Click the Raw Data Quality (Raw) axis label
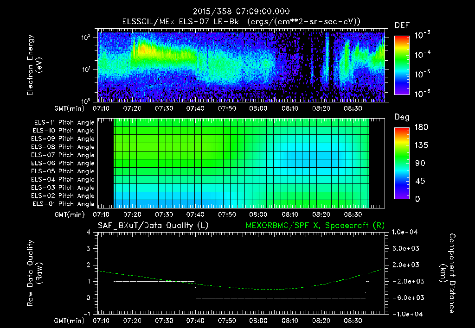 [x=34, y=273]
